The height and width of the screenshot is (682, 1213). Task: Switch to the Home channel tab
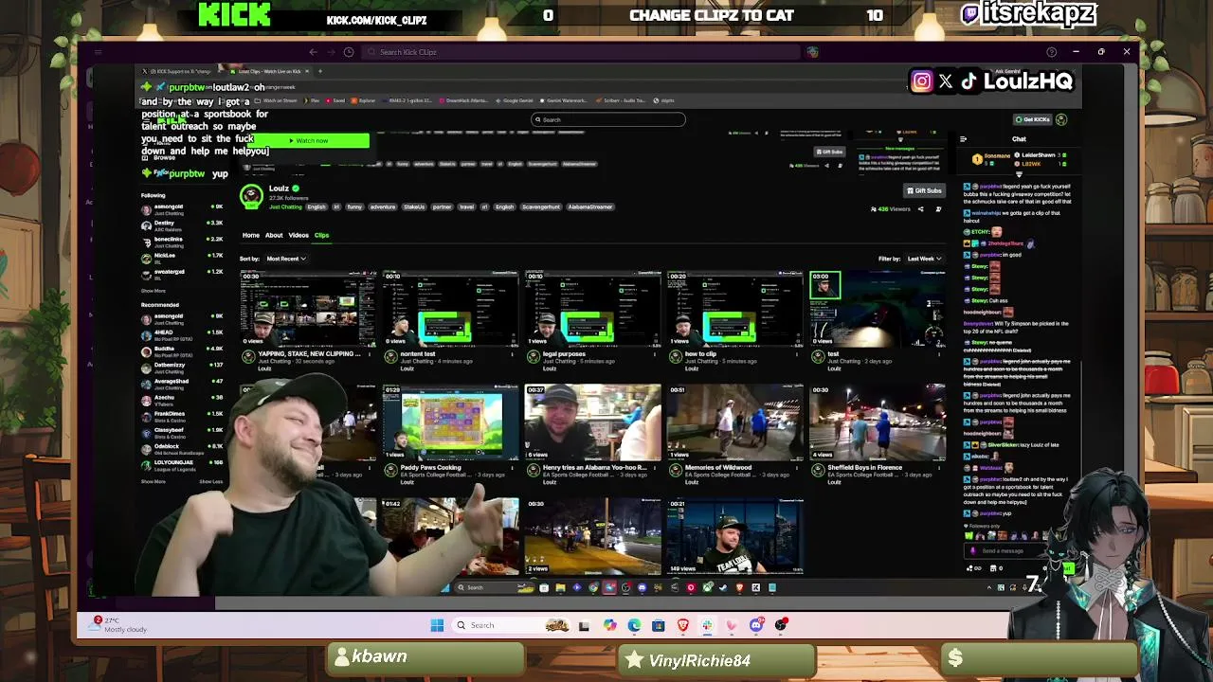click(x=251, y=235)
